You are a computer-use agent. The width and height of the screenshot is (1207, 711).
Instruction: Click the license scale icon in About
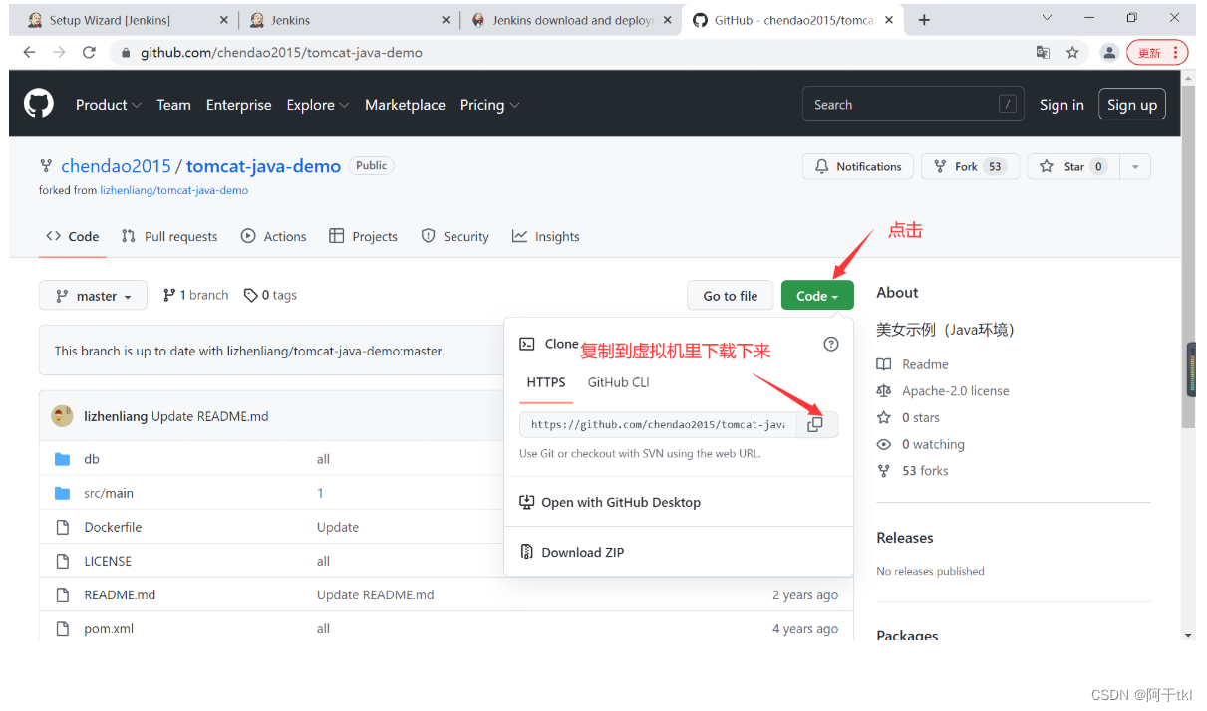(x=883, y=391)
